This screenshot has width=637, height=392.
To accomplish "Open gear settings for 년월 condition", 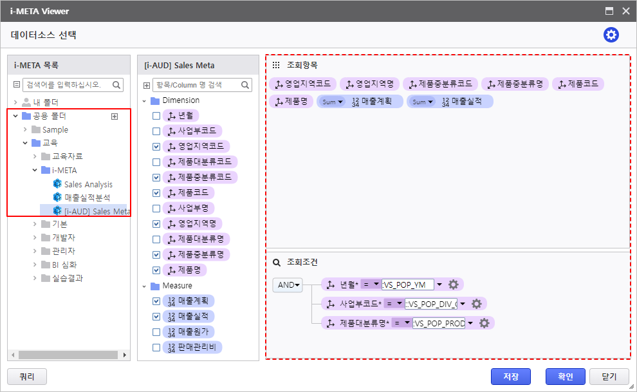I will coord(454,285).
